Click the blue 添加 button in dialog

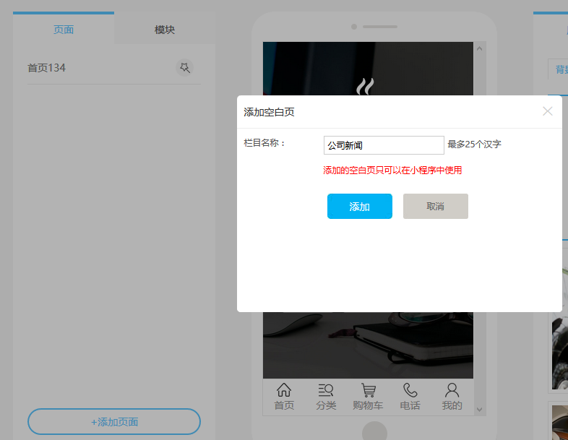point(359,206)
